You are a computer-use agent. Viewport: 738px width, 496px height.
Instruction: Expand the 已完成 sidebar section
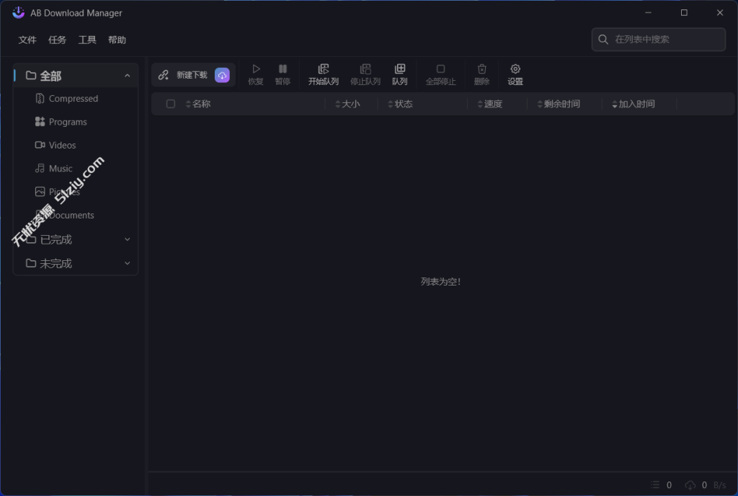pyautogui.click(x=127, y=239)
